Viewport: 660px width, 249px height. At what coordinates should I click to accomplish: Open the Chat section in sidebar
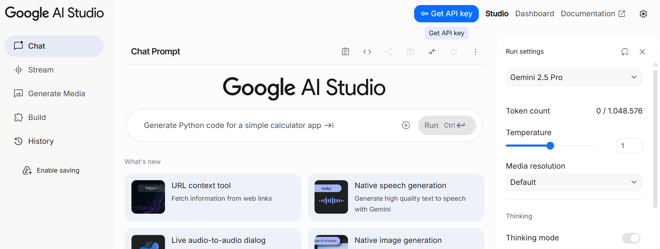click(54, 46)
